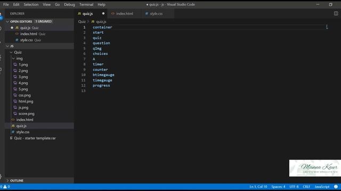Click line number 13 in the gutter
Viewport: 341px width, 191px height.
coord(83,91)
